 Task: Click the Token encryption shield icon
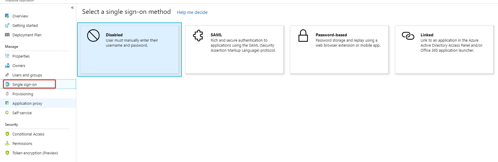pos(7,153)
